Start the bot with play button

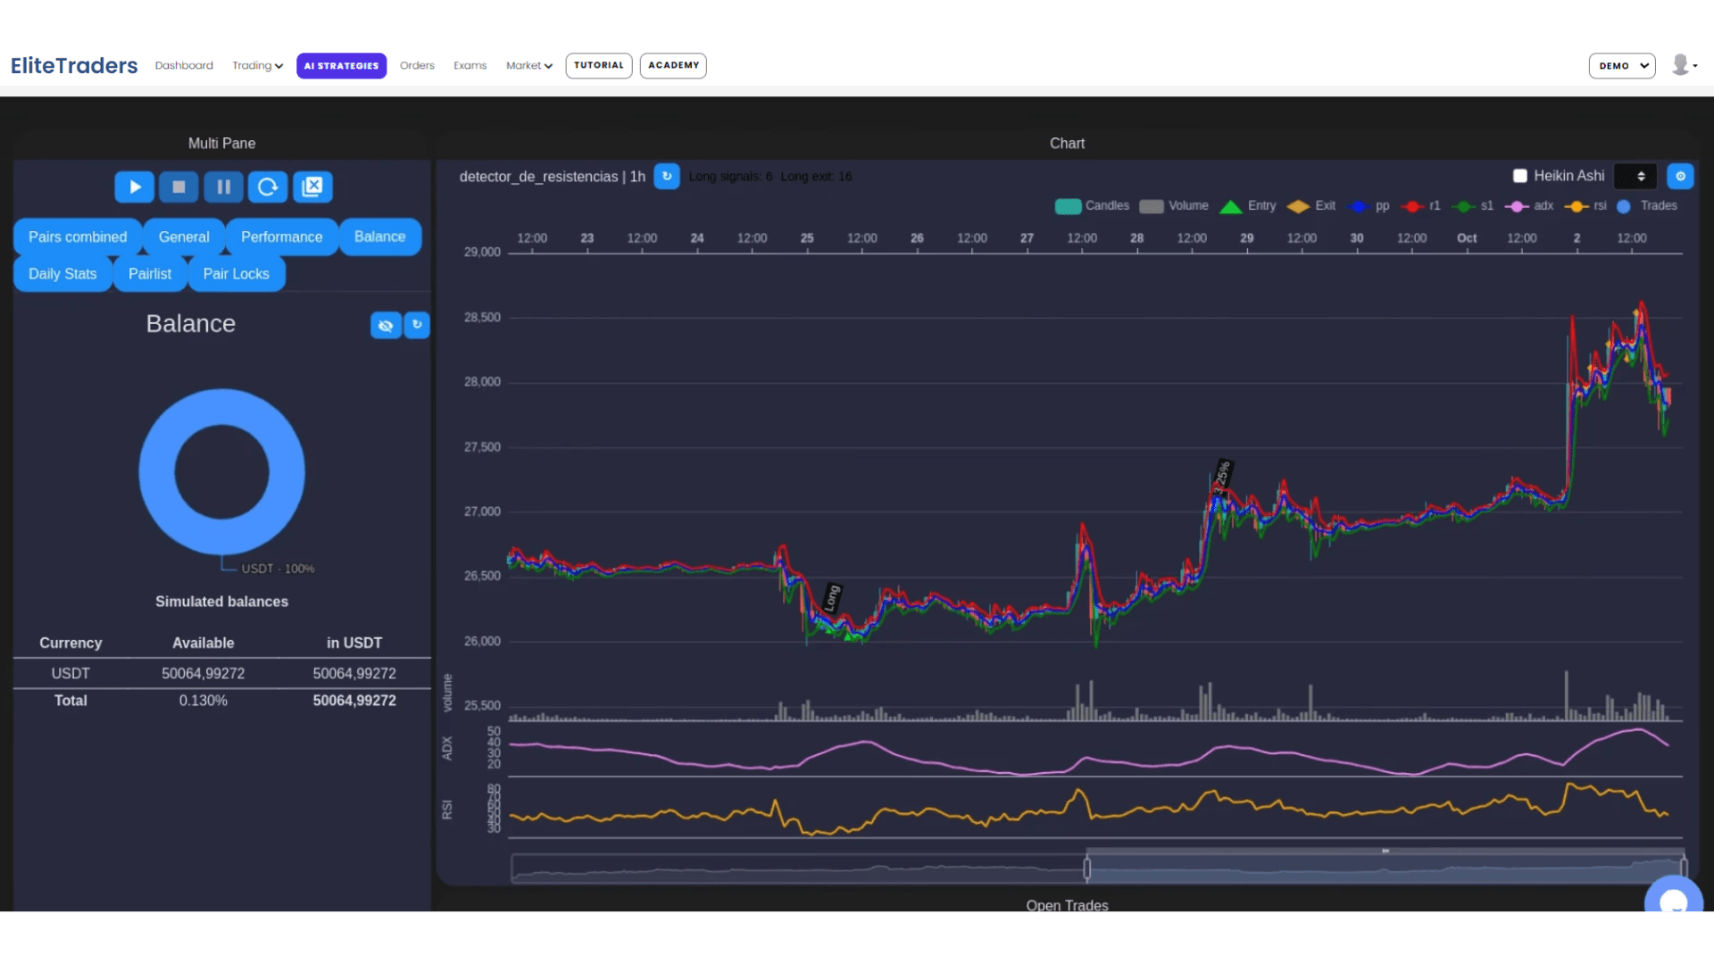[135, 187]
